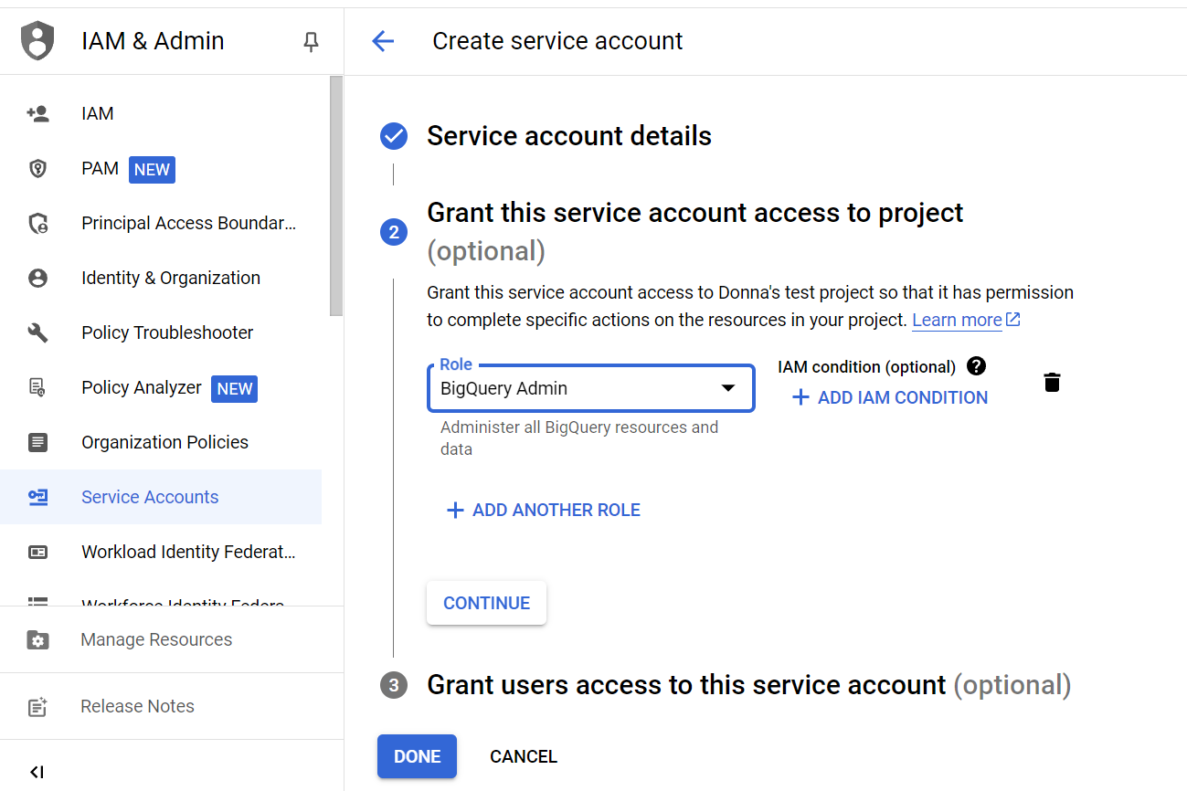Click the CONTINUE button
The image size is (1187, 791).
pyautogui.click(x=486, y=603)
